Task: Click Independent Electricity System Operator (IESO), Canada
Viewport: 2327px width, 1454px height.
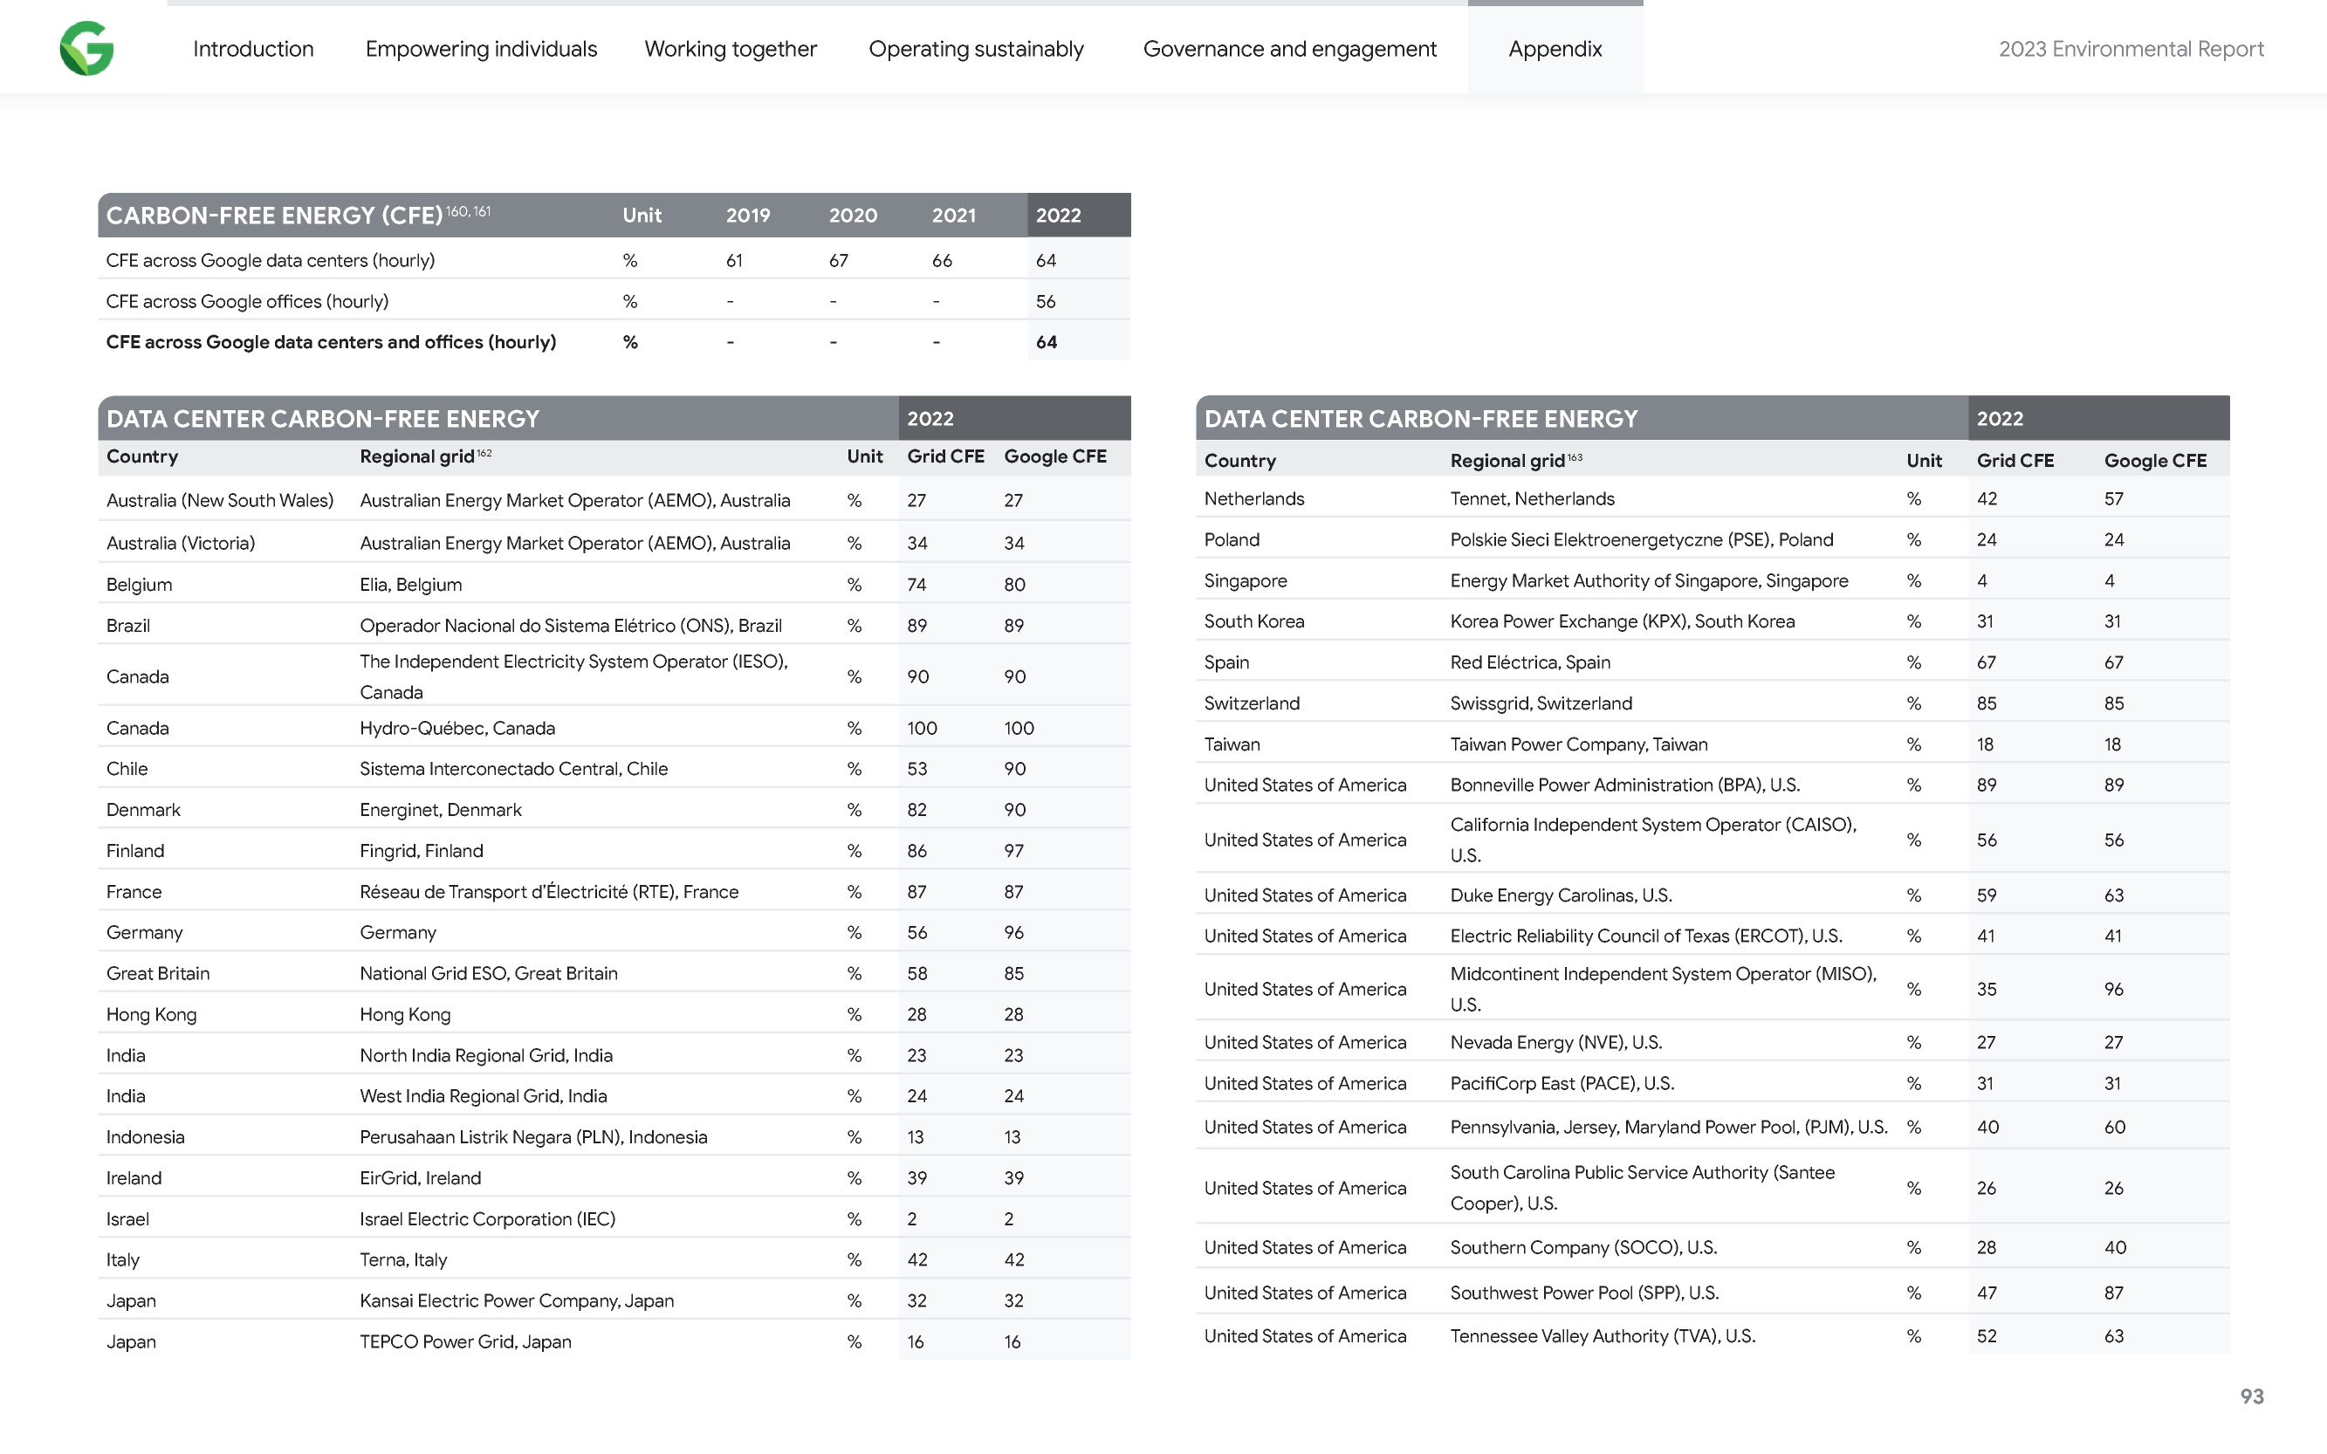Action: [573, 677]
